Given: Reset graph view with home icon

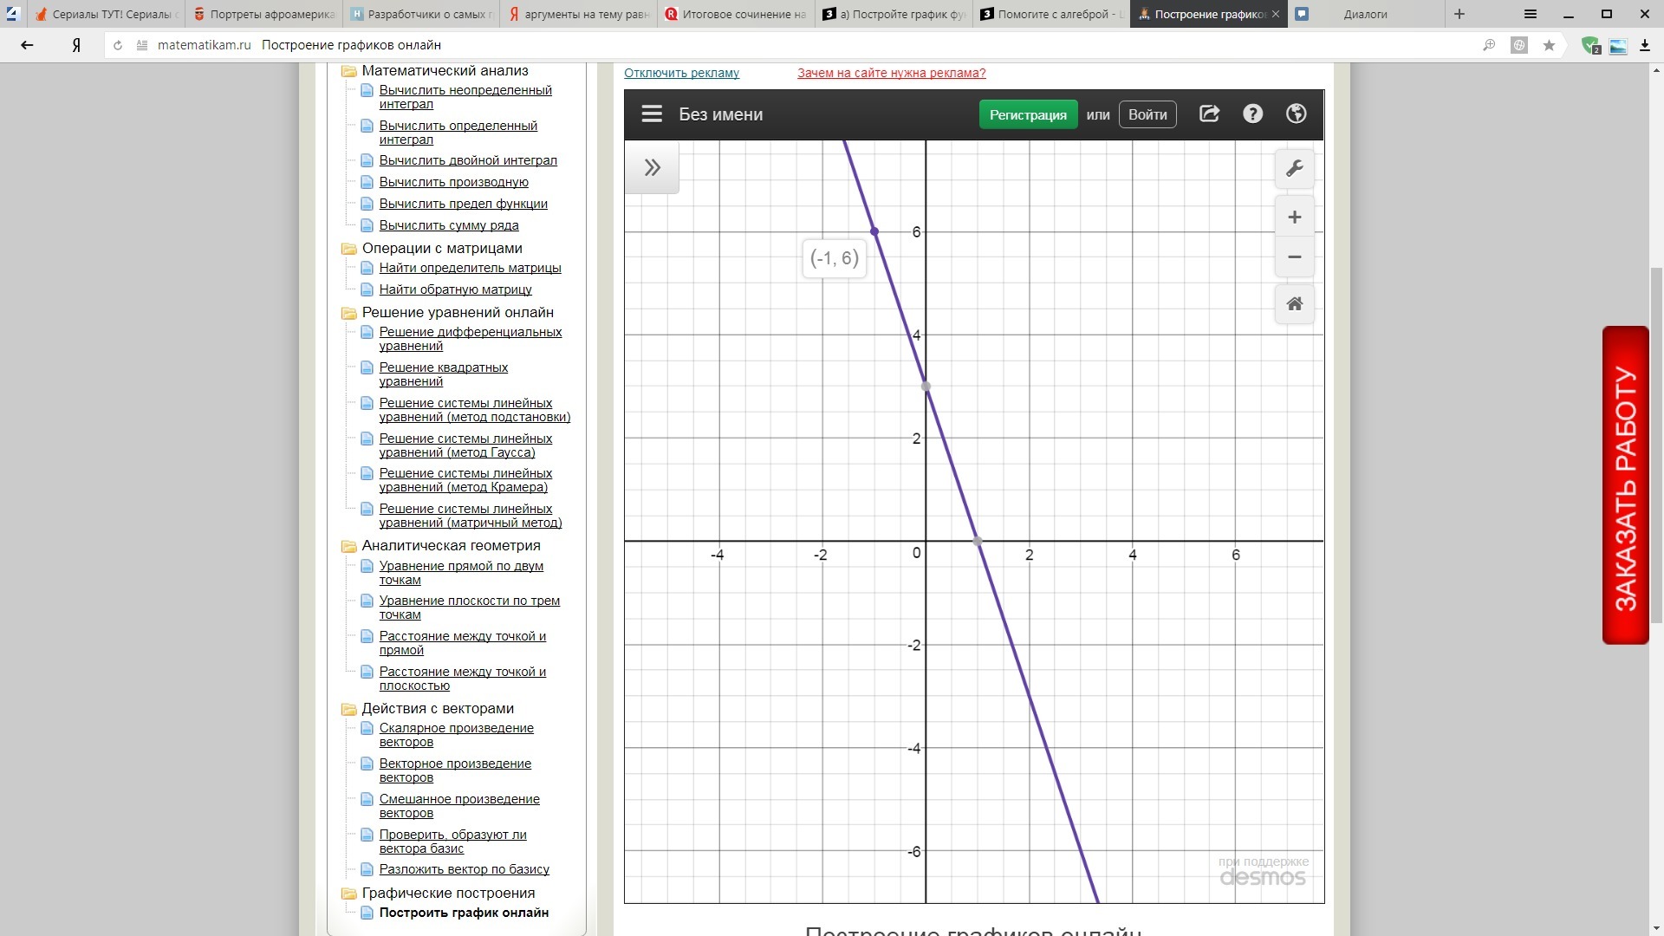Looking at the screenshot, I should coord(1294,304).
